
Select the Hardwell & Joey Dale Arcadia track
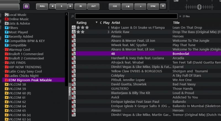tap(146, 58)
